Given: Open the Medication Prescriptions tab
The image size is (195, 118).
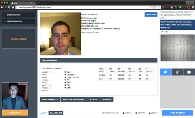Looking at the screenshot, I should click(74, 99).
